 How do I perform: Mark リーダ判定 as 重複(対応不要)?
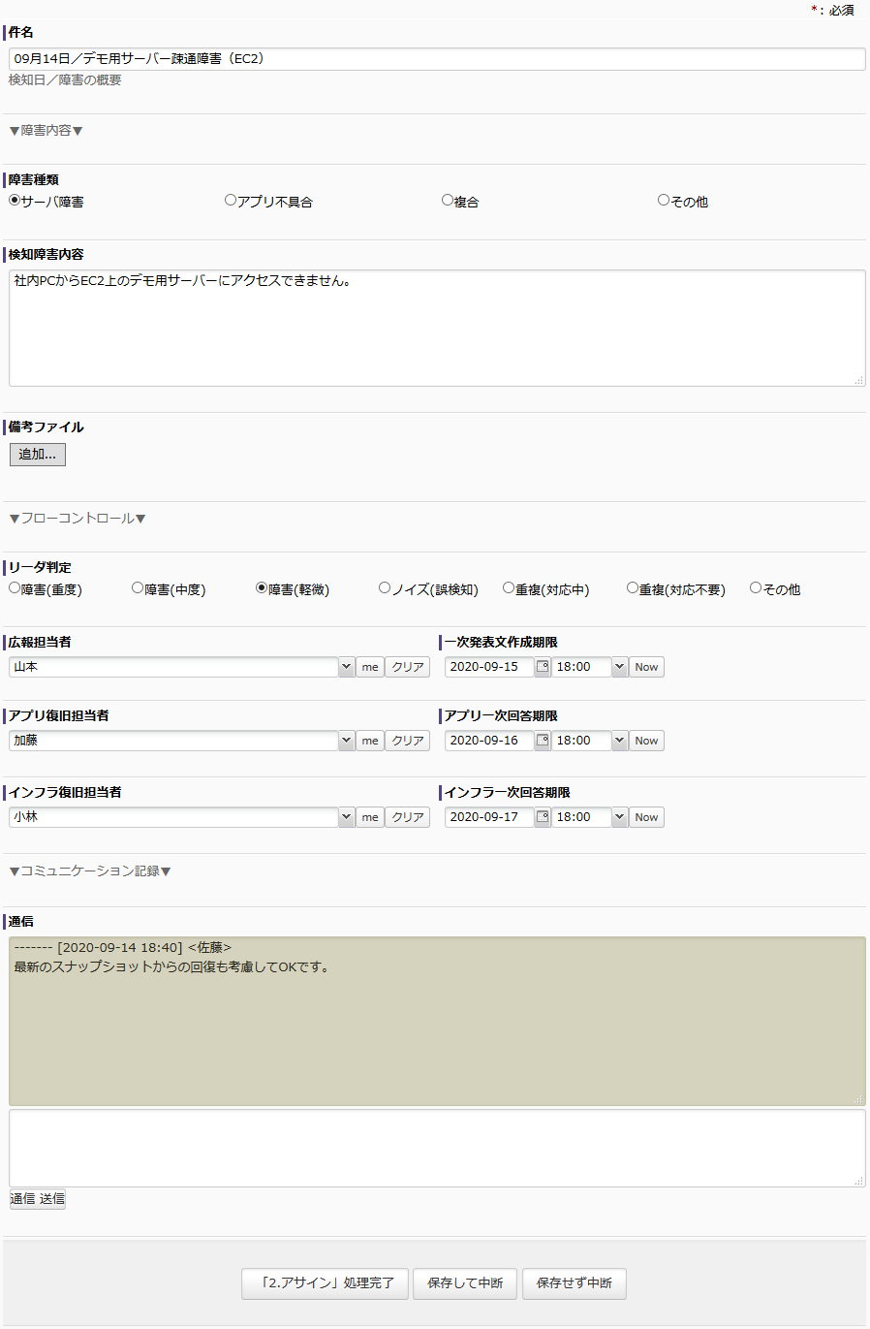pos(633,588)
